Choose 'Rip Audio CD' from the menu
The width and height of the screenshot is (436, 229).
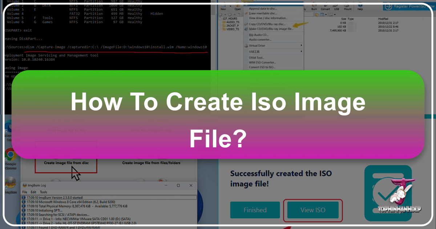tap(258, 35)
